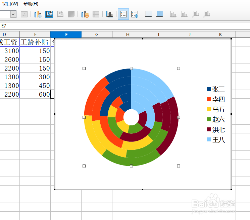The width and height of the screenshot is (250, 220).
Task: Open the Chart Type dialog icon
Action: coord(38,14)
